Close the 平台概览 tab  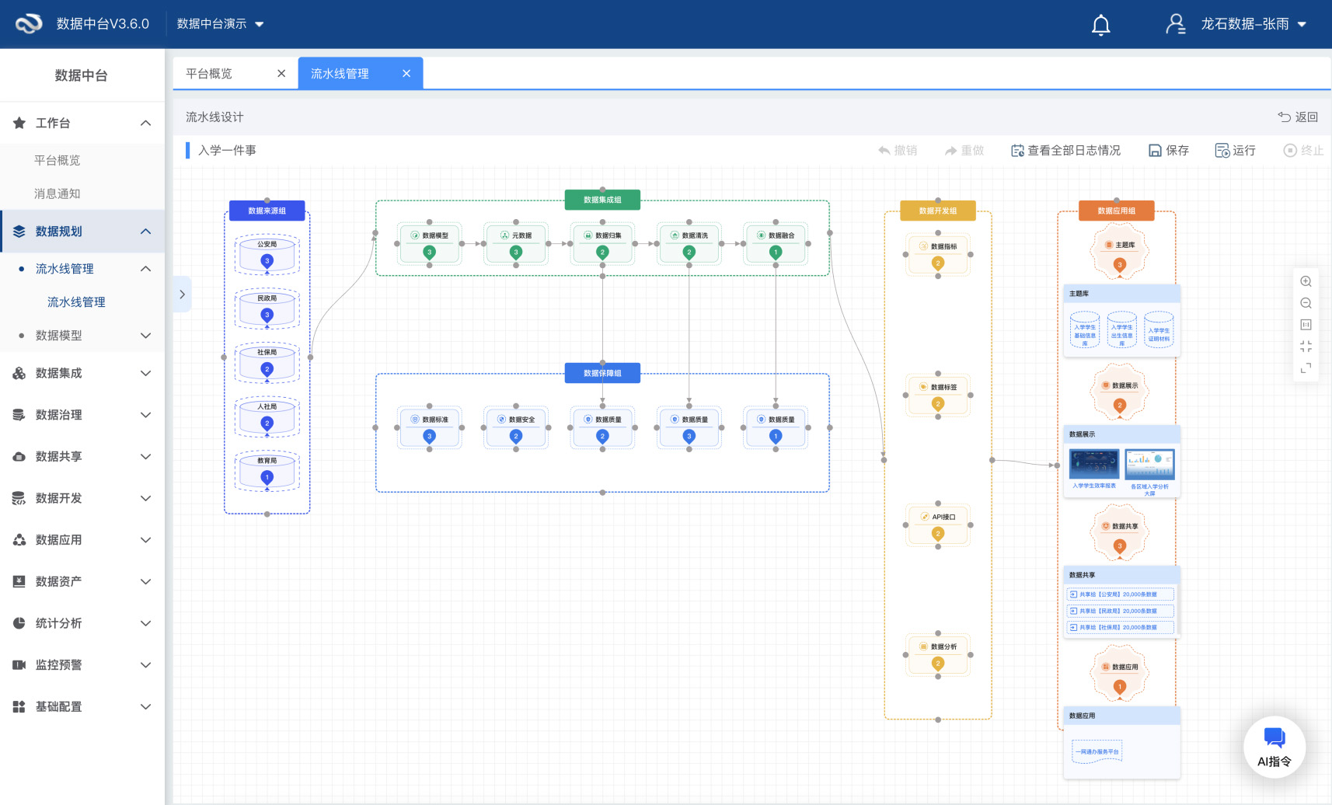(281, 74)
